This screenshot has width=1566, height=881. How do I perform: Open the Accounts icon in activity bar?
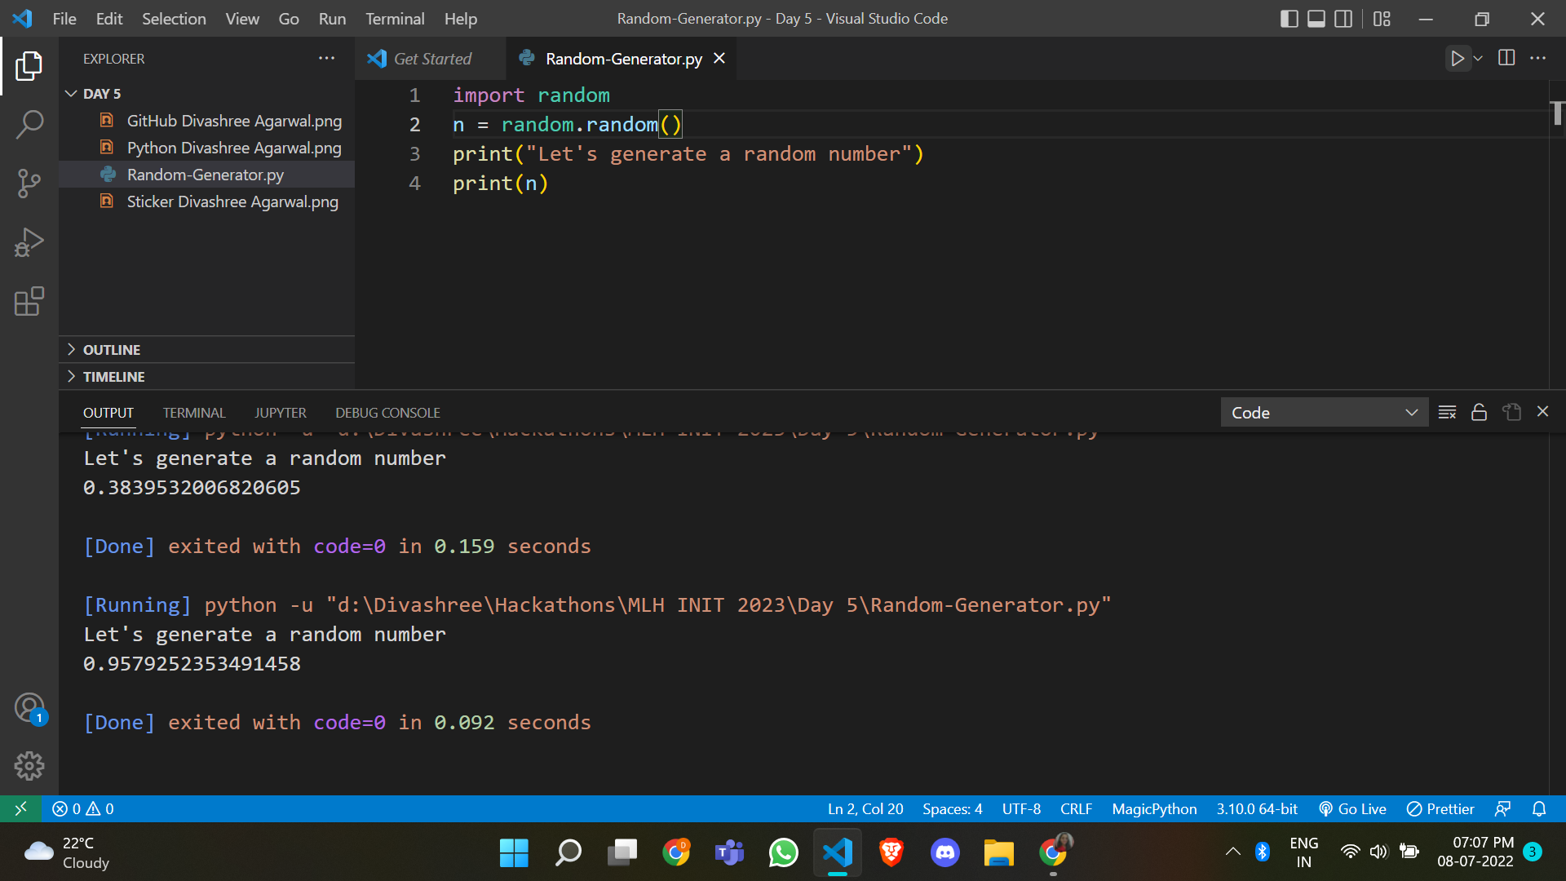coord(29,706)
